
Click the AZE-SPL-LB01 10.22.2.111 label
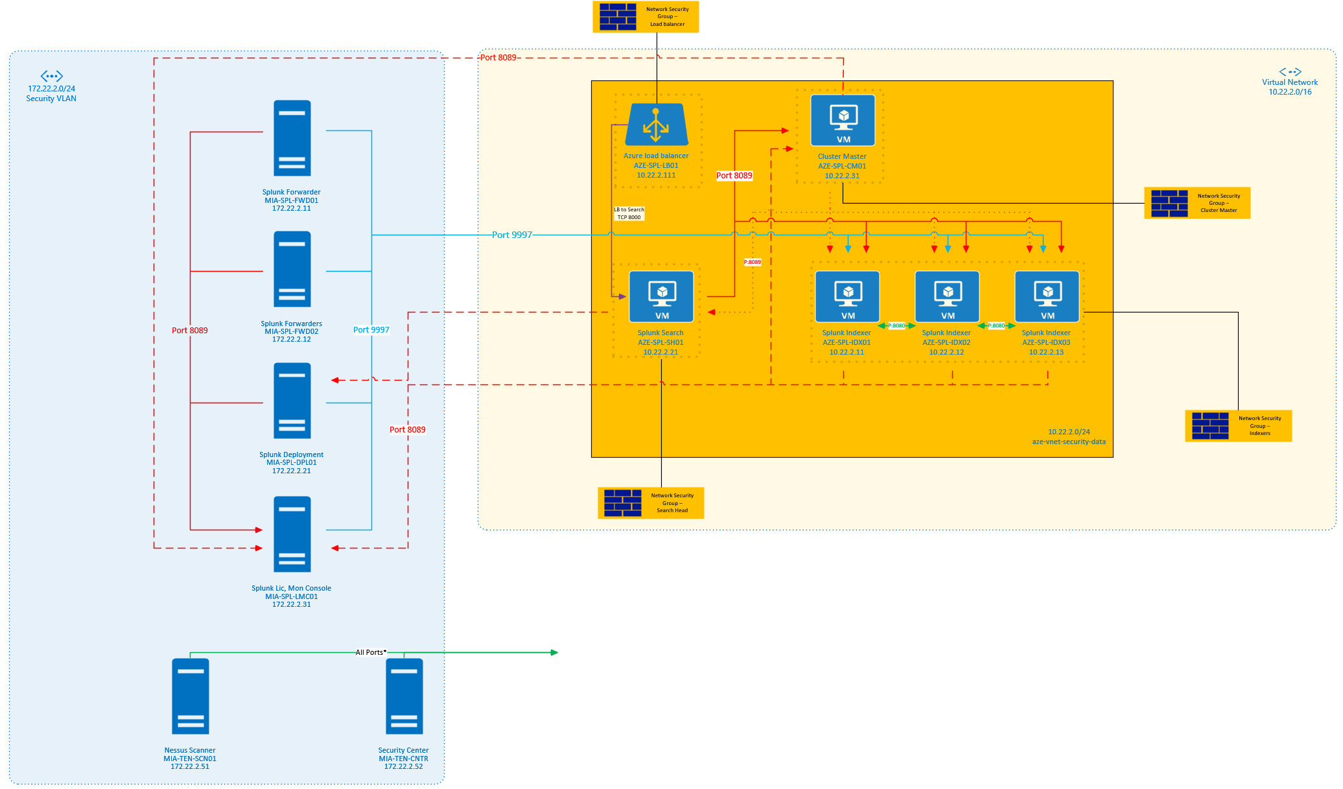pyautogui.click(x=656, y=171)
